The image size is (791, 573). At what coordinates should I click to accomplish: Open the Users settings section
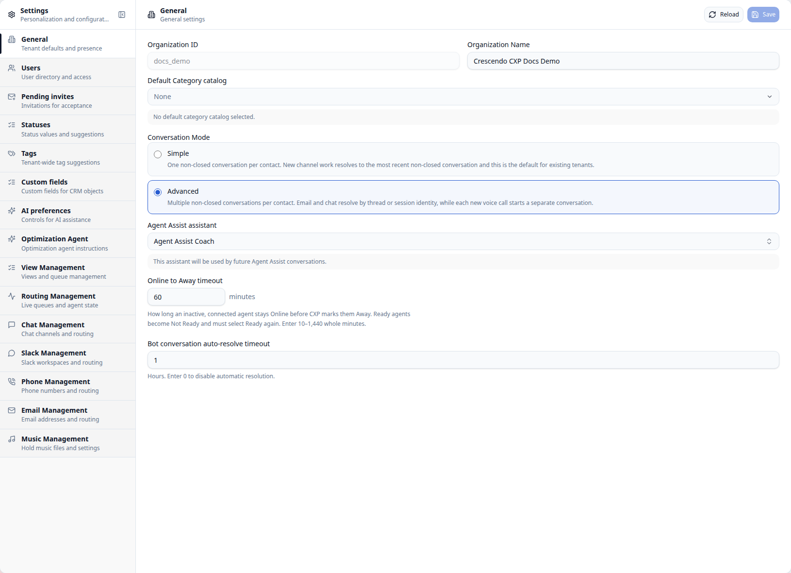[67, 72]
